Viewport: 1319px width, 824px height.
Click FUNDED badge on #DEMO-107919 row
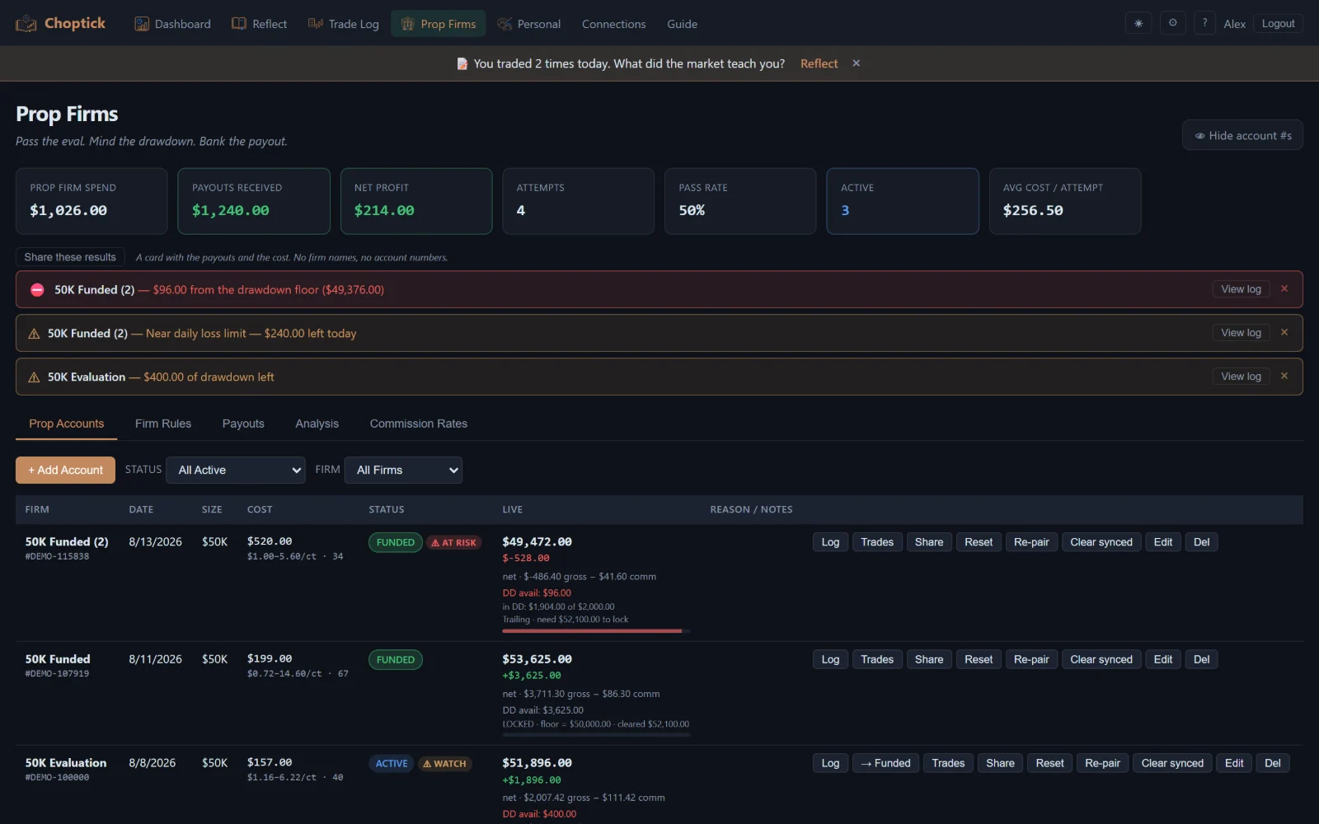point(396,660)
